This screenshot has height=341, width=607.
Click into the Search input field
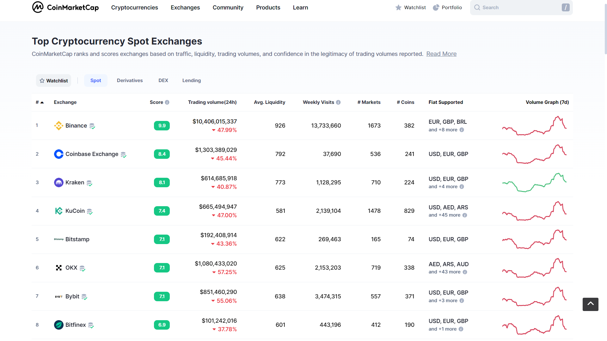(521, 8)
